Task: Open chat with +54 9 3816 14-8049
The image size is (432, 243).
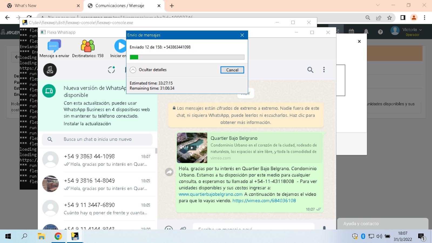Action: (x=97, y=184)
